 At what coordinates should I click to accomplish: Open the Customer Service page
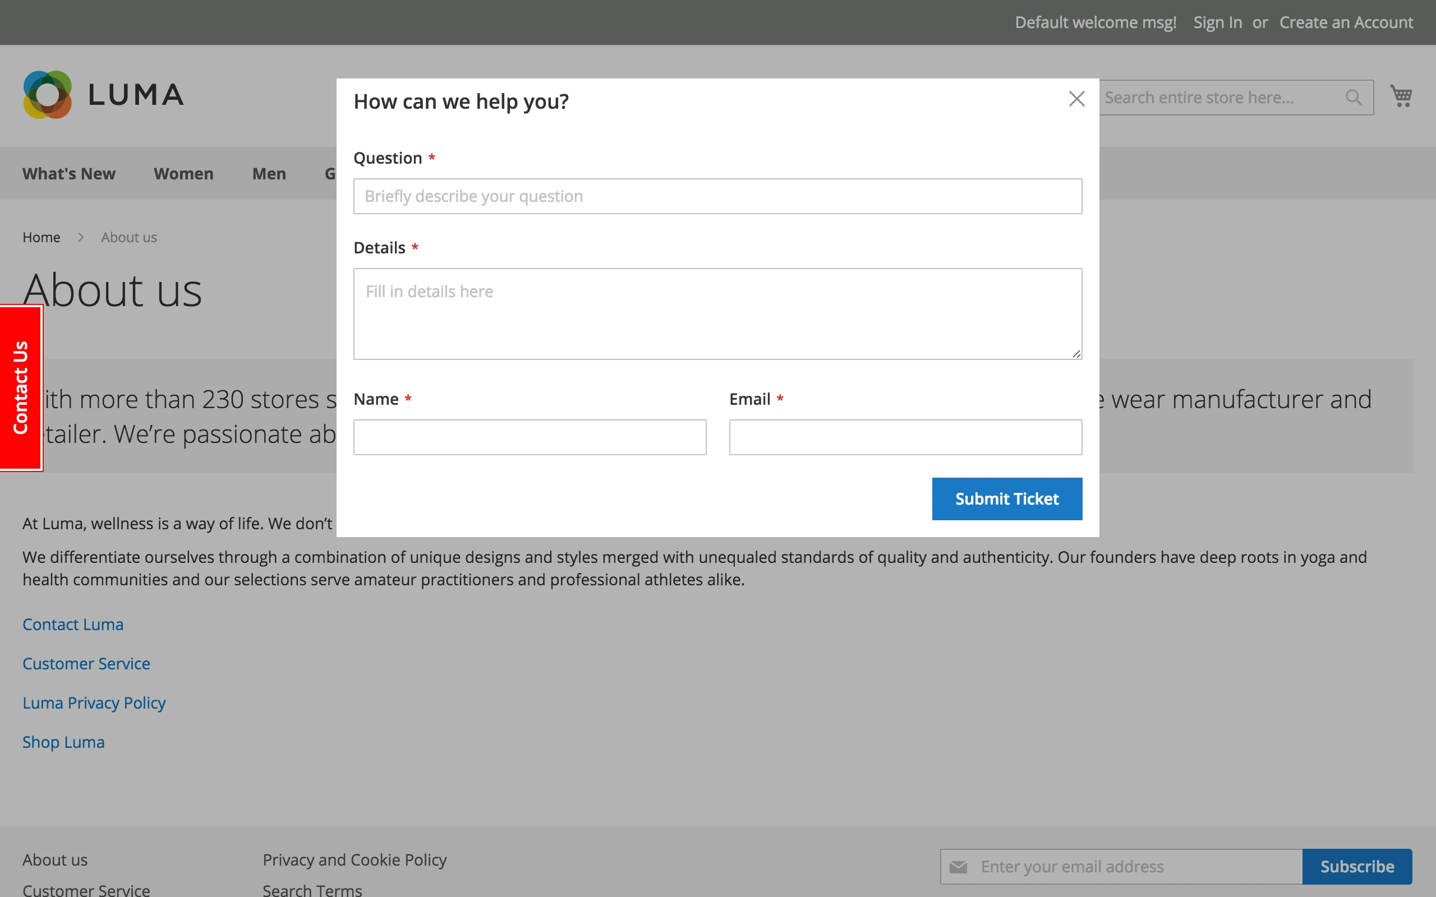click(x=86, y=663)
